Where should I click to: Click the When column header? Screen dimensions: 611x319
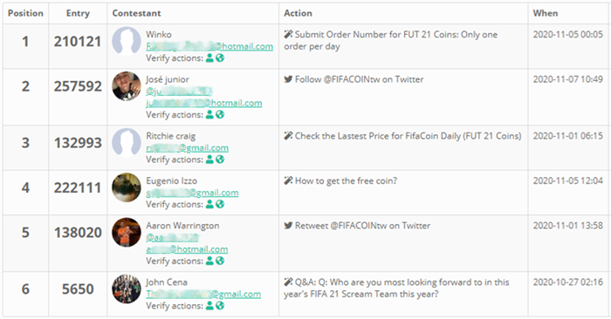pos(546,13)
